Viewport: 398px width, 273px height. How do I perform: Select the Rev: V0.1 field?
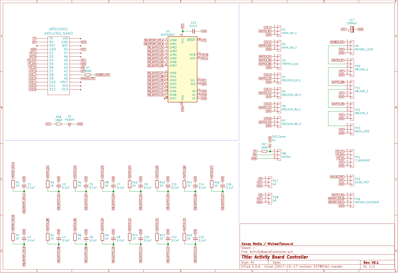pyautogui.click(x=371, y=262)
